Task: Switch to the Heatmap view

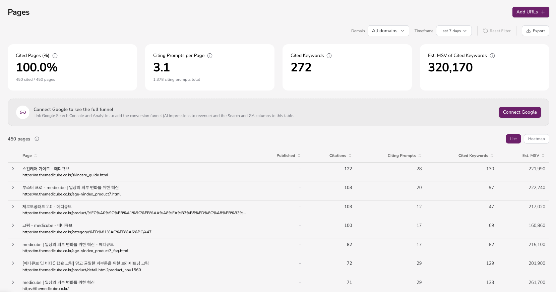Action: 536,139
